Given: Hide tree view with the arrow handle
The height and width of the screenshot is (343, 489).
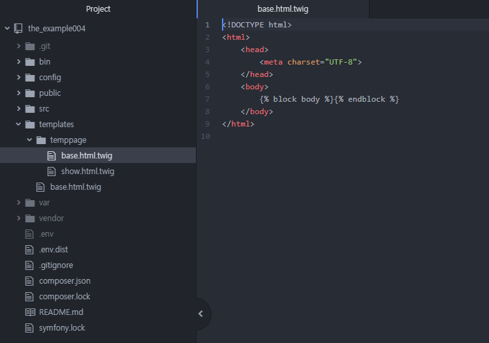Looking at the screenshot, I should click(x=200, y=314).
